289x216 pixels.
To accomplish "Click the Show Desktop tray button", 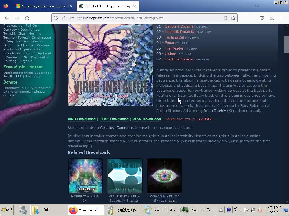I will [286, 210].
